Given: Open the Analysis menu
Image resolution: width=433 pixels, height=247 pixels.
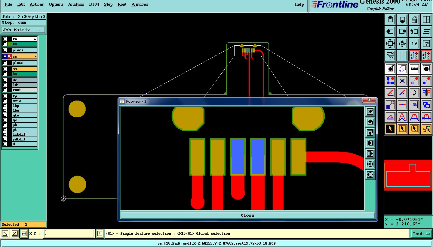Looking at the screenshot, I should pos(76,4).
